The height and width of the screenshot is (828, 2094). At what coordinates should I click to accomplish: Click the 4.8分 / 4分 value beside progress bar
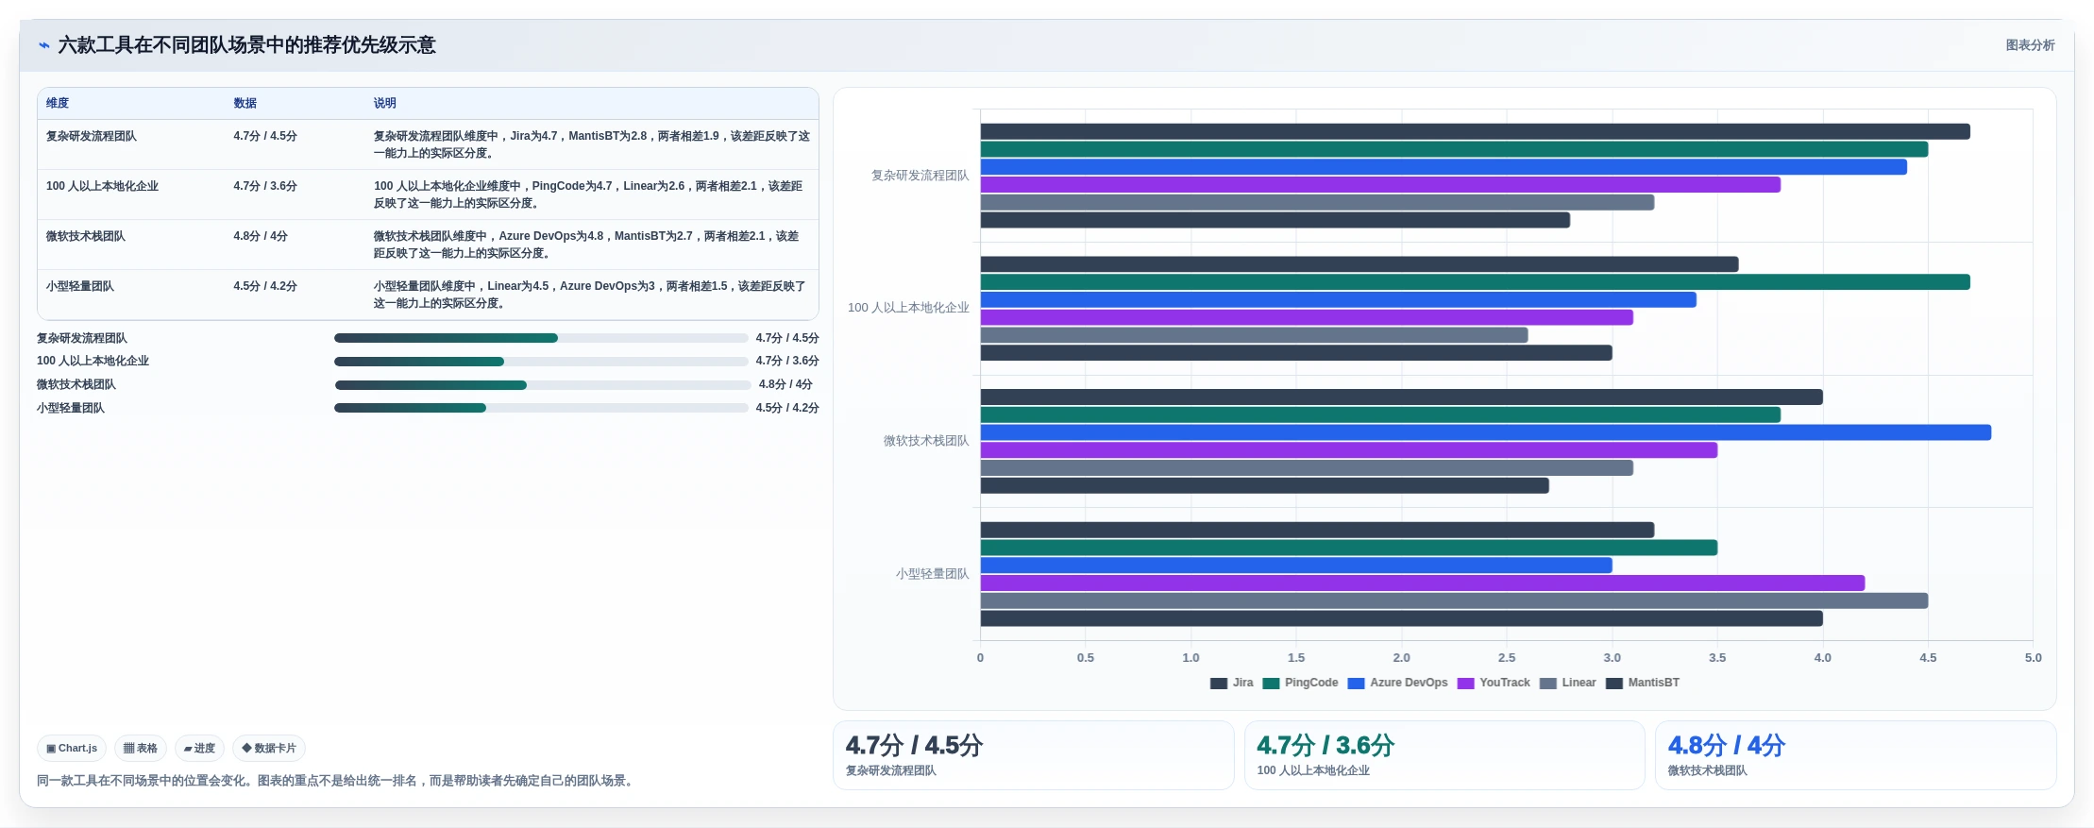785,385
